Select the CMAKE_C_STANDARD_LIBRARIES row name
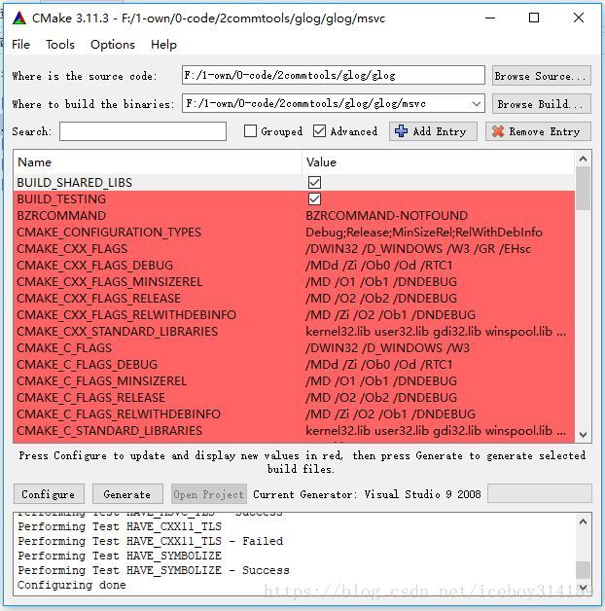This screenshot has width=605, height=611. point(110,431)
